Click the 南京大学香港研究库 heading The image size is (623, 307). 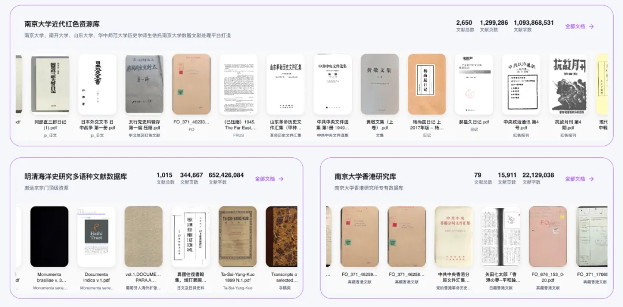pyautogui.click(x=365, y=177)
